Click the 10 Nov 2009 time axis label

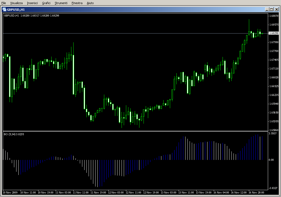point(10,193)
